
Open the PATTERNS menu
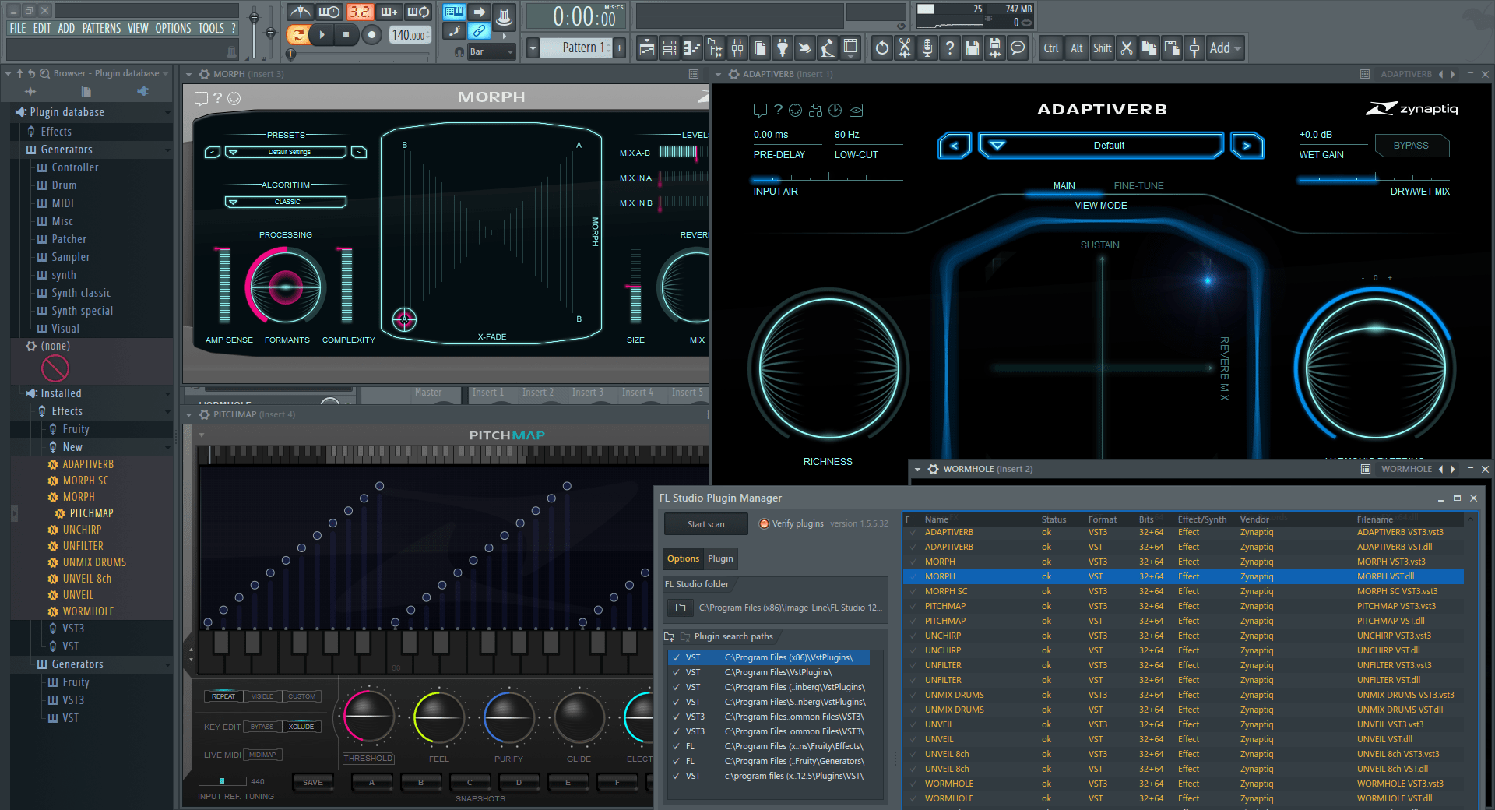coord(101,28)
